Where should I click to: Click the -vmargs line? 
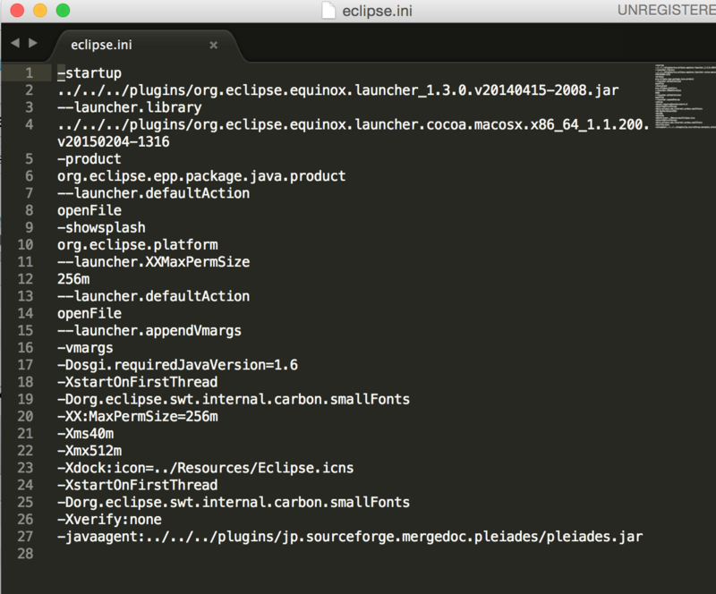point(85,348)
